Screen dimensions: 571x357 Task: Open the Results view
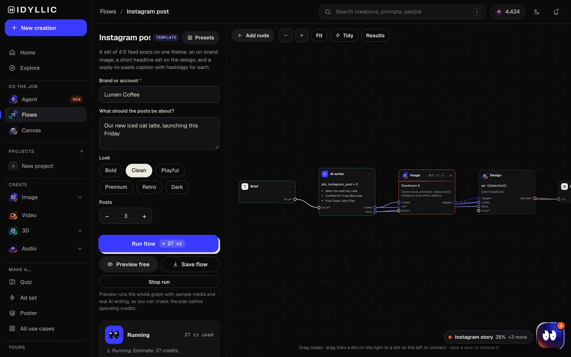point(375,35)
